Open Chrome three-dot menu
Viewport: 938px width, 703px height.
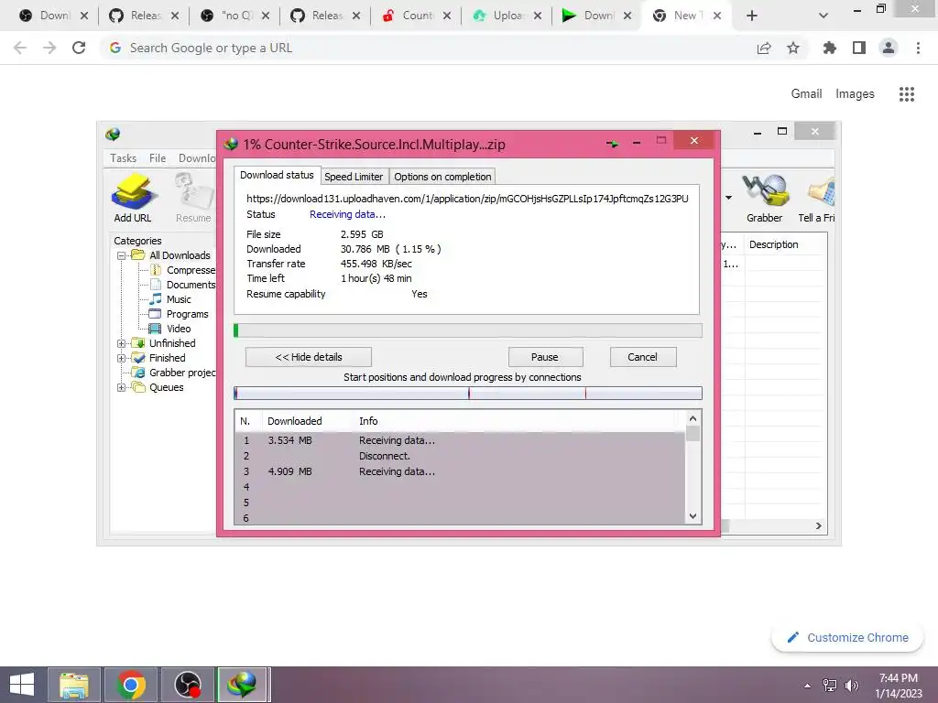918,48
